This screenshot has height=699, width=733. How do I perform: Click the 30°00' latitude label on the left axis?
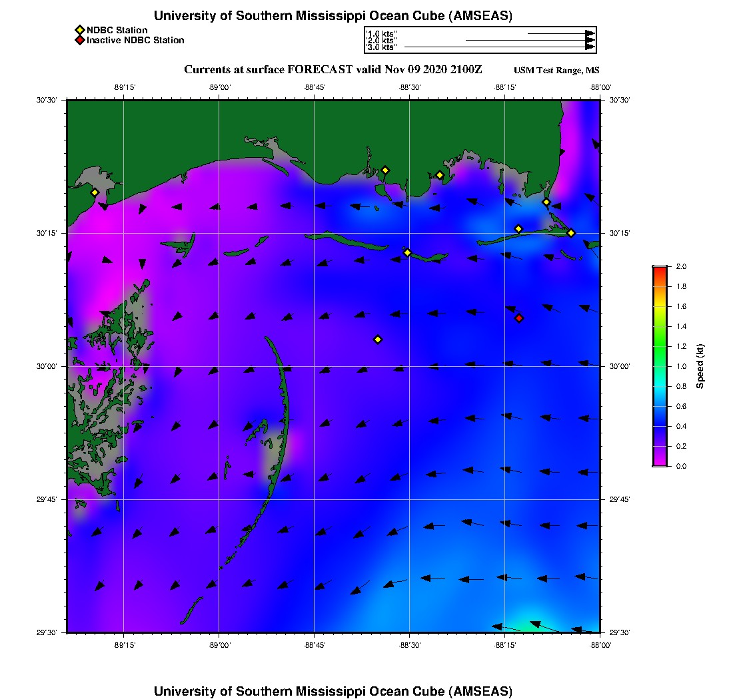tap(50, 366)
